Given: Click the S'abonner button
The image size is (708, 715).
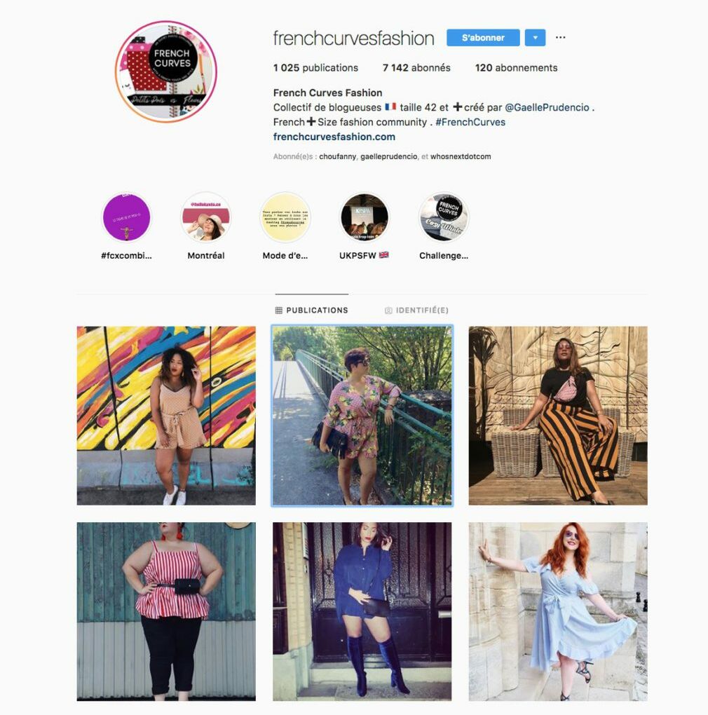Looking at the screenshot, I should coord(483,38).
